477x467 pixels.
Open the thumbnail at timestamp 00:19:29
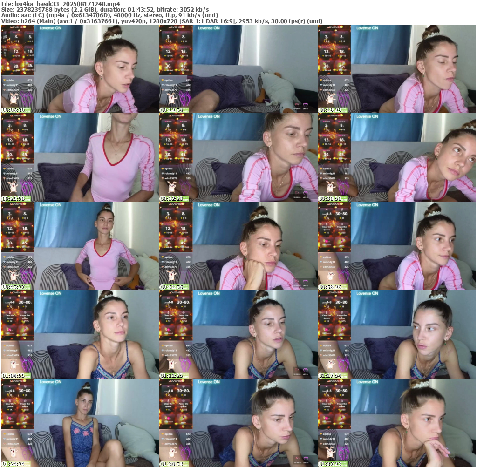397,69
